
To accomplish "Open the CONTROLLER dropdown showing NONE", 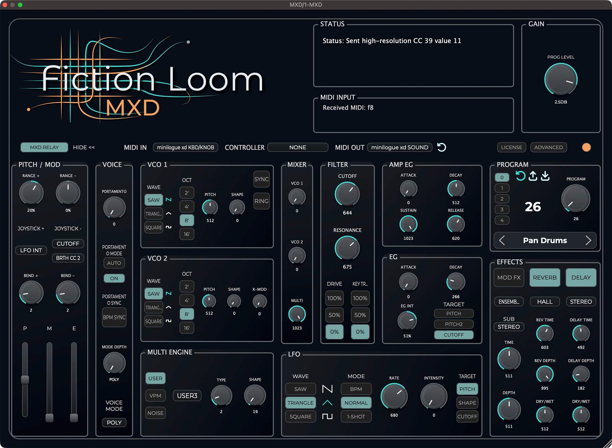I will pyautogui.click(x=298, y=147).
